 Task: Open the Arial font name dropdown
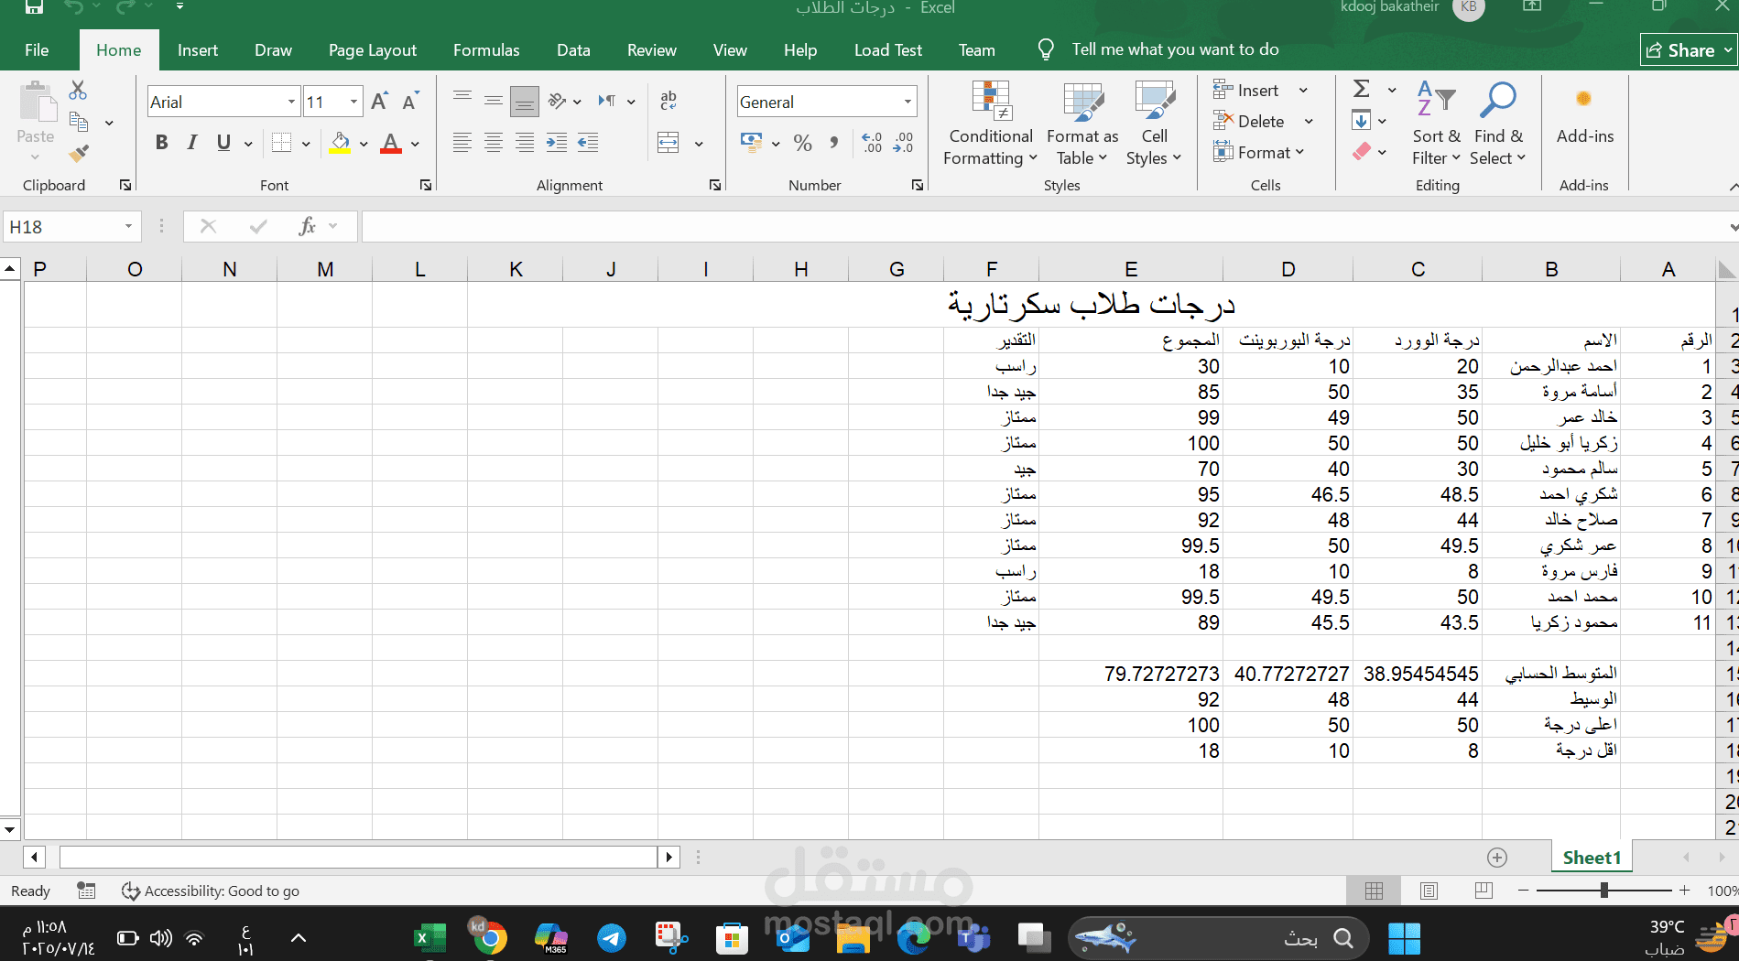tap(291, 102)
